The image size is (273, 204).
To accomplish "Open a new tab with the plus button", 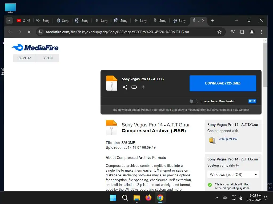I will 212,20.
